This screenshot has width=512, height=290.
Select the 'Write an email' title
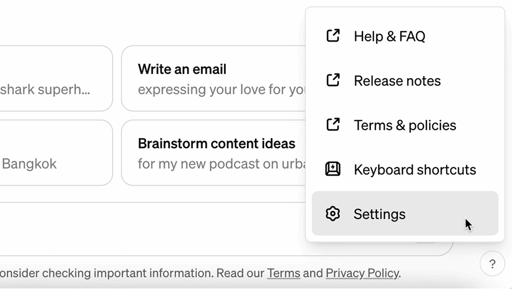(182, 69)
